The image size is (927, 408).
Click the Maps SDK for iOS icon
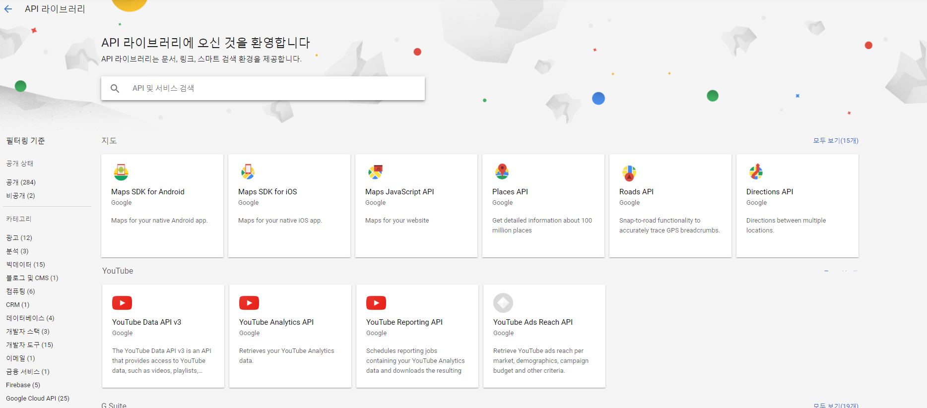click(x=248, y=172)
